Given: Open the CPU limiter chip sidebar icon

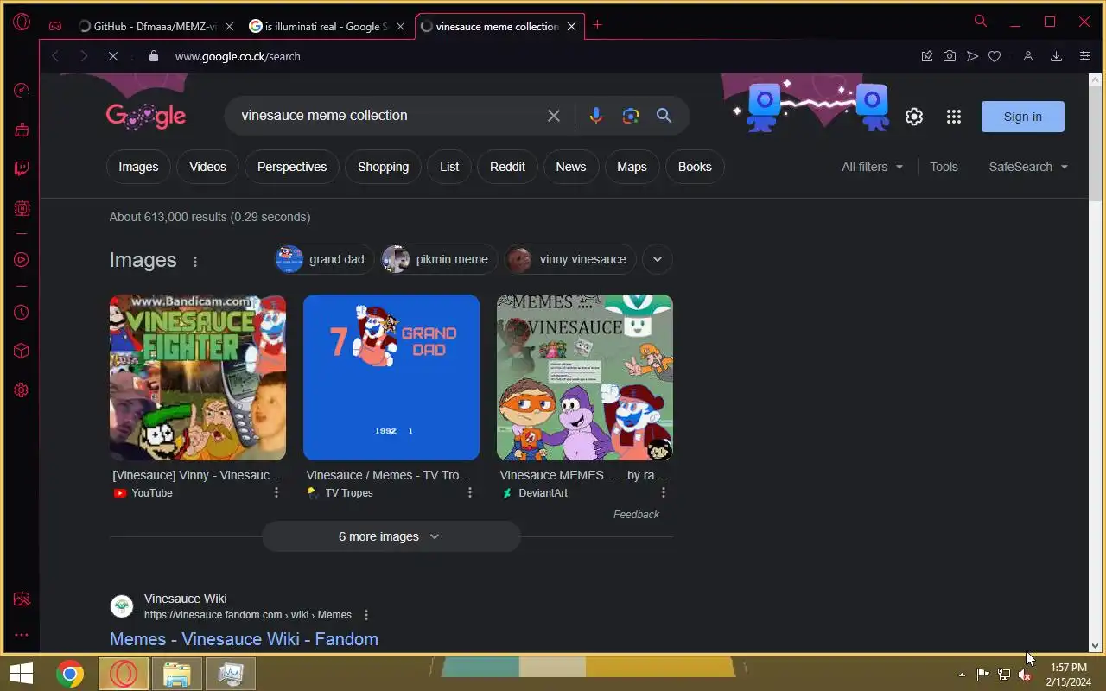Looking at the screenshot, I should (x=22, y=208).
